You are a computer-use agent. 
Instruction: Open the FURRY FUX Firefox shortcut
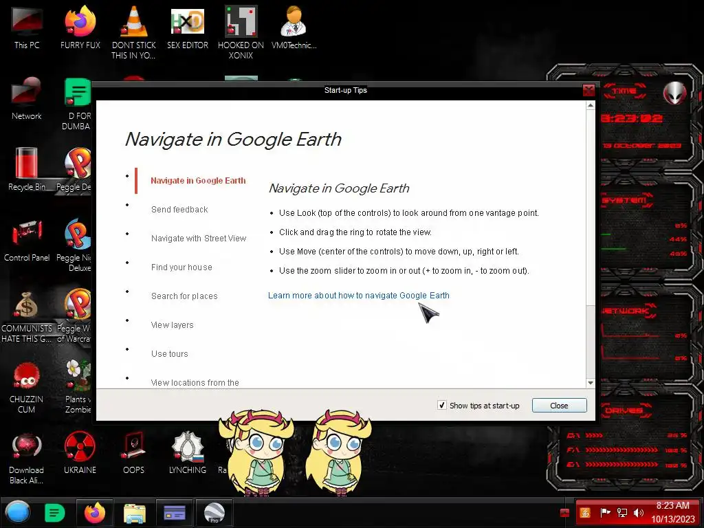click(80, 27)
